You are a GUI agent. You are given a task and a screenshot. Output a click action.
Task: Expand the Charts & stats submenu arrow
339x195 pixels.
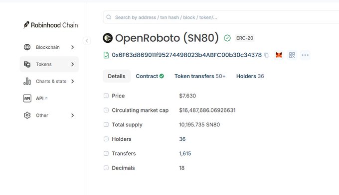pos(73,81)
